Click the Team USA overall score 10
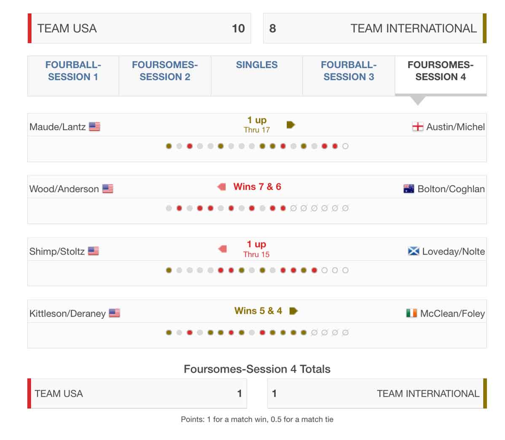This screenshot has width=505, height=440. 238,28
